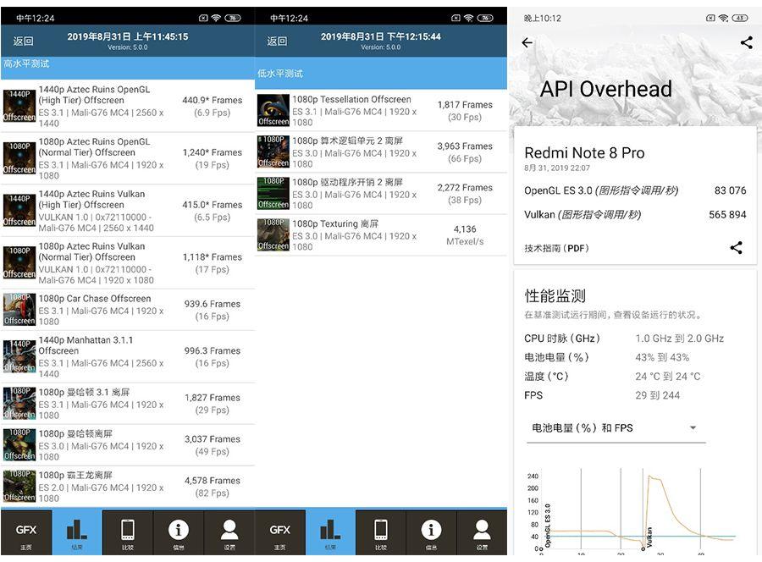
Task: Select the 结果 results bar-chart icon
Action: 76,532
